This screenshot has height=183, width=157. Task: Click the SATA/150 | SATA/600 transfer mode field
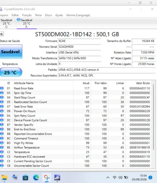[80, 58]
